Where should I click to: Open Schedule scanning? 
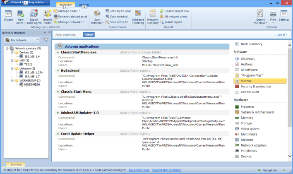pos(138,17)
